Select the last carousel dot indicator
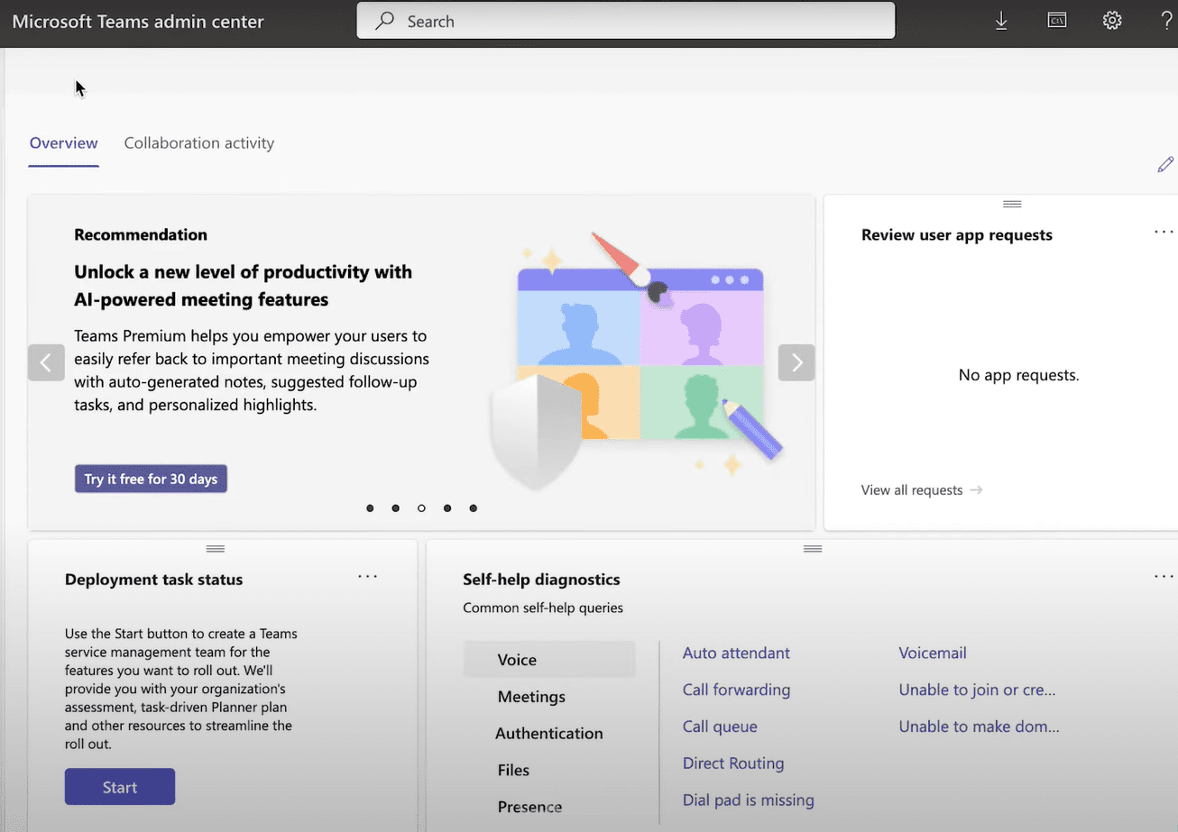 474,508
